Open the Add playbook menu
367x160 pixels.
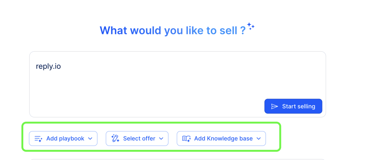click(x=63, y=138)
